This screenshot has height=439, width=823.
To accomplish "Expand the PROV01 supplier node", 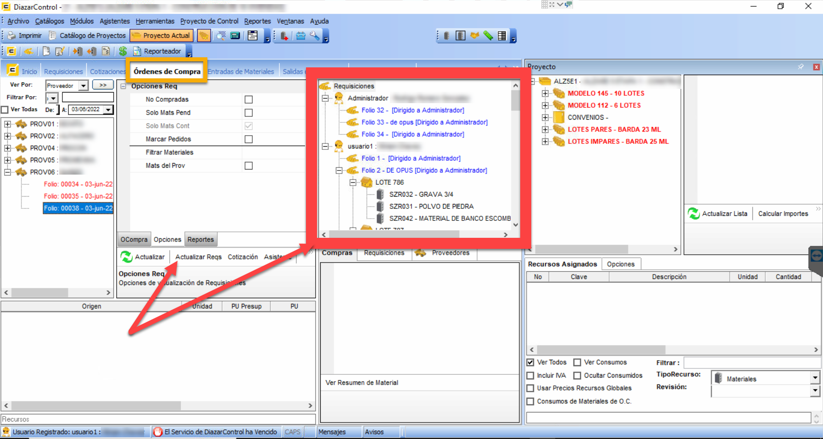I will (7, 124).
